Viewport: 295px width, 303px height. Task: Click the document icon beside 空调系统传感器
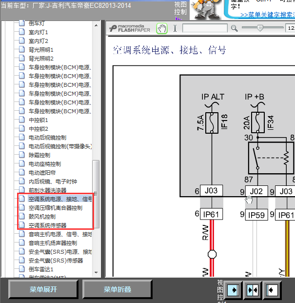[22, 225]
